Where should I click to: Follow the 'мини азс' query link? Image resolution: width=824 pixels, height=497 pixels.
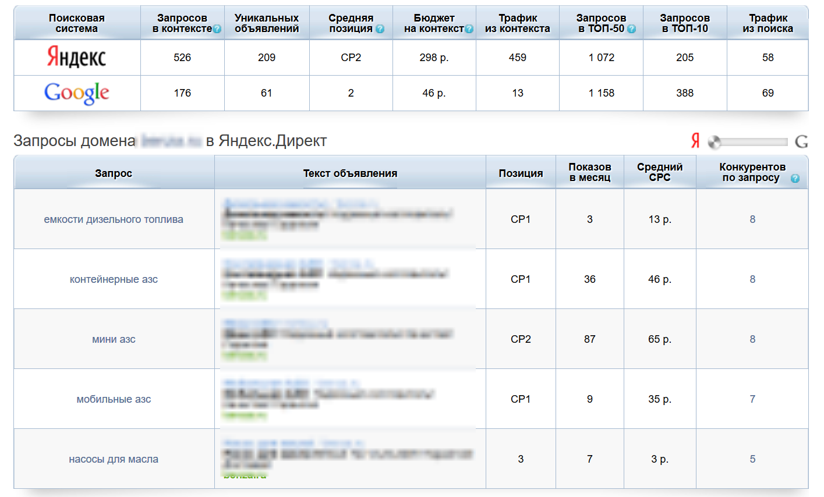[x=114, y=339]
